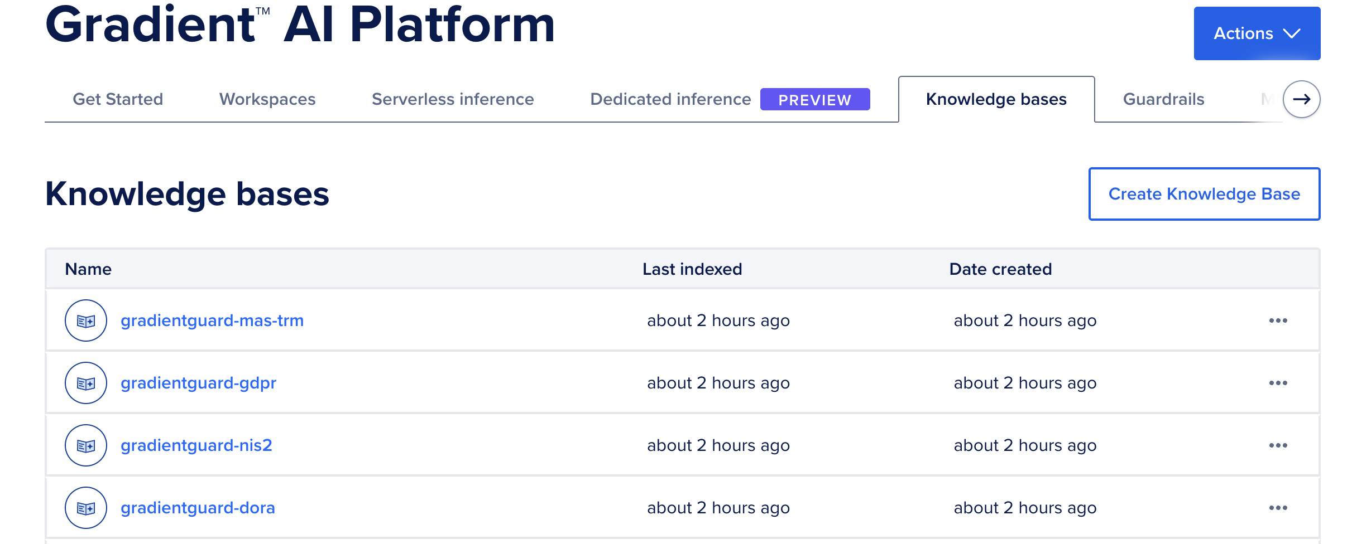Screen dimensions: 1352x544
Task: Open the gradientguard-nis2 knowledge base link
Action: [x=196, y=445]
